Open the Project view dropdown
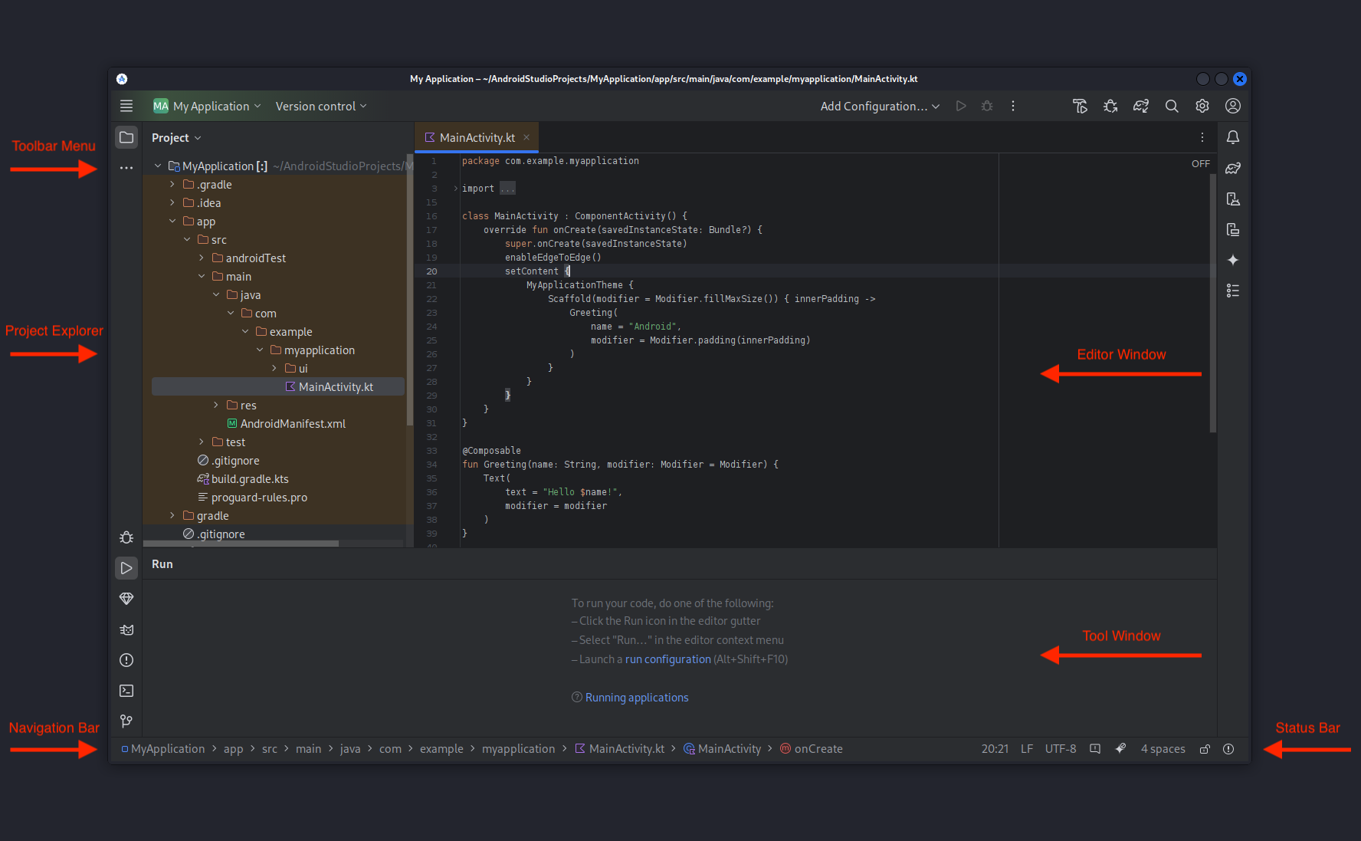 tap(176, 137)
